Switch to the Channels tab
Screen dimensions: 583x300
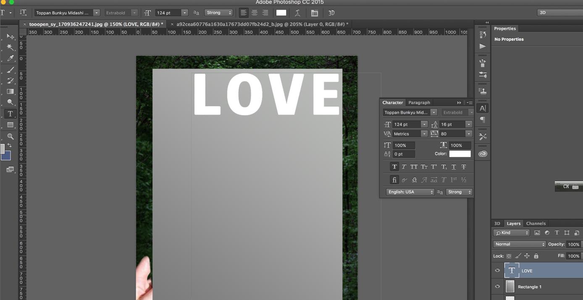536,224
